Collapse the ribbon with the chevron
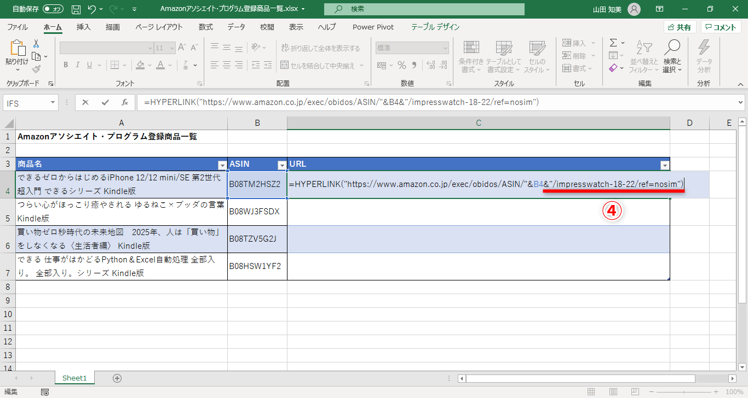The width and height of the screenshot is (748, 398). [x=740, y=84]
